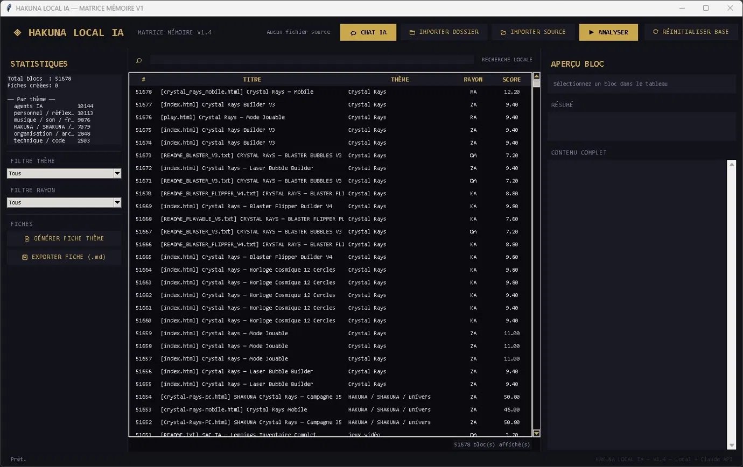The image size is (743, 467).
Task: Click RÉINITIALISER BASE to reset the database
Action: pos(691,32)
